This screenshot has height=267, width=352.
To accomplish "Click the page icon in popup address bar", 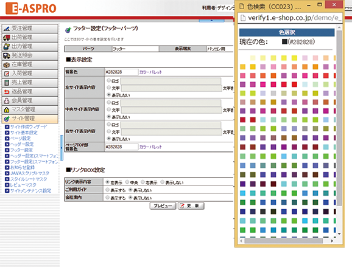I will [x=243, y=18].
